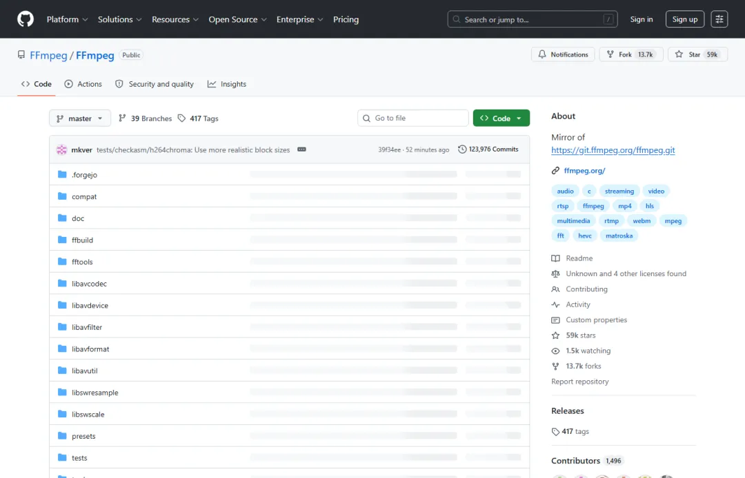Switch to the Actions tab

(x=83, y=84)
